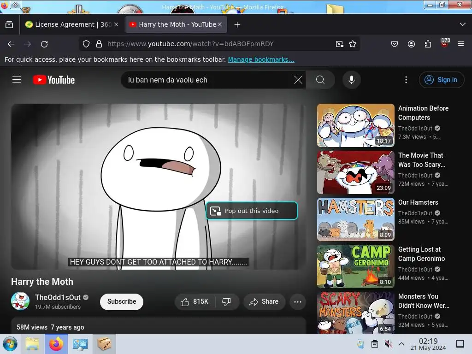Click the Sign in button
Screen dimensions: 472x354
pos(441,80)
